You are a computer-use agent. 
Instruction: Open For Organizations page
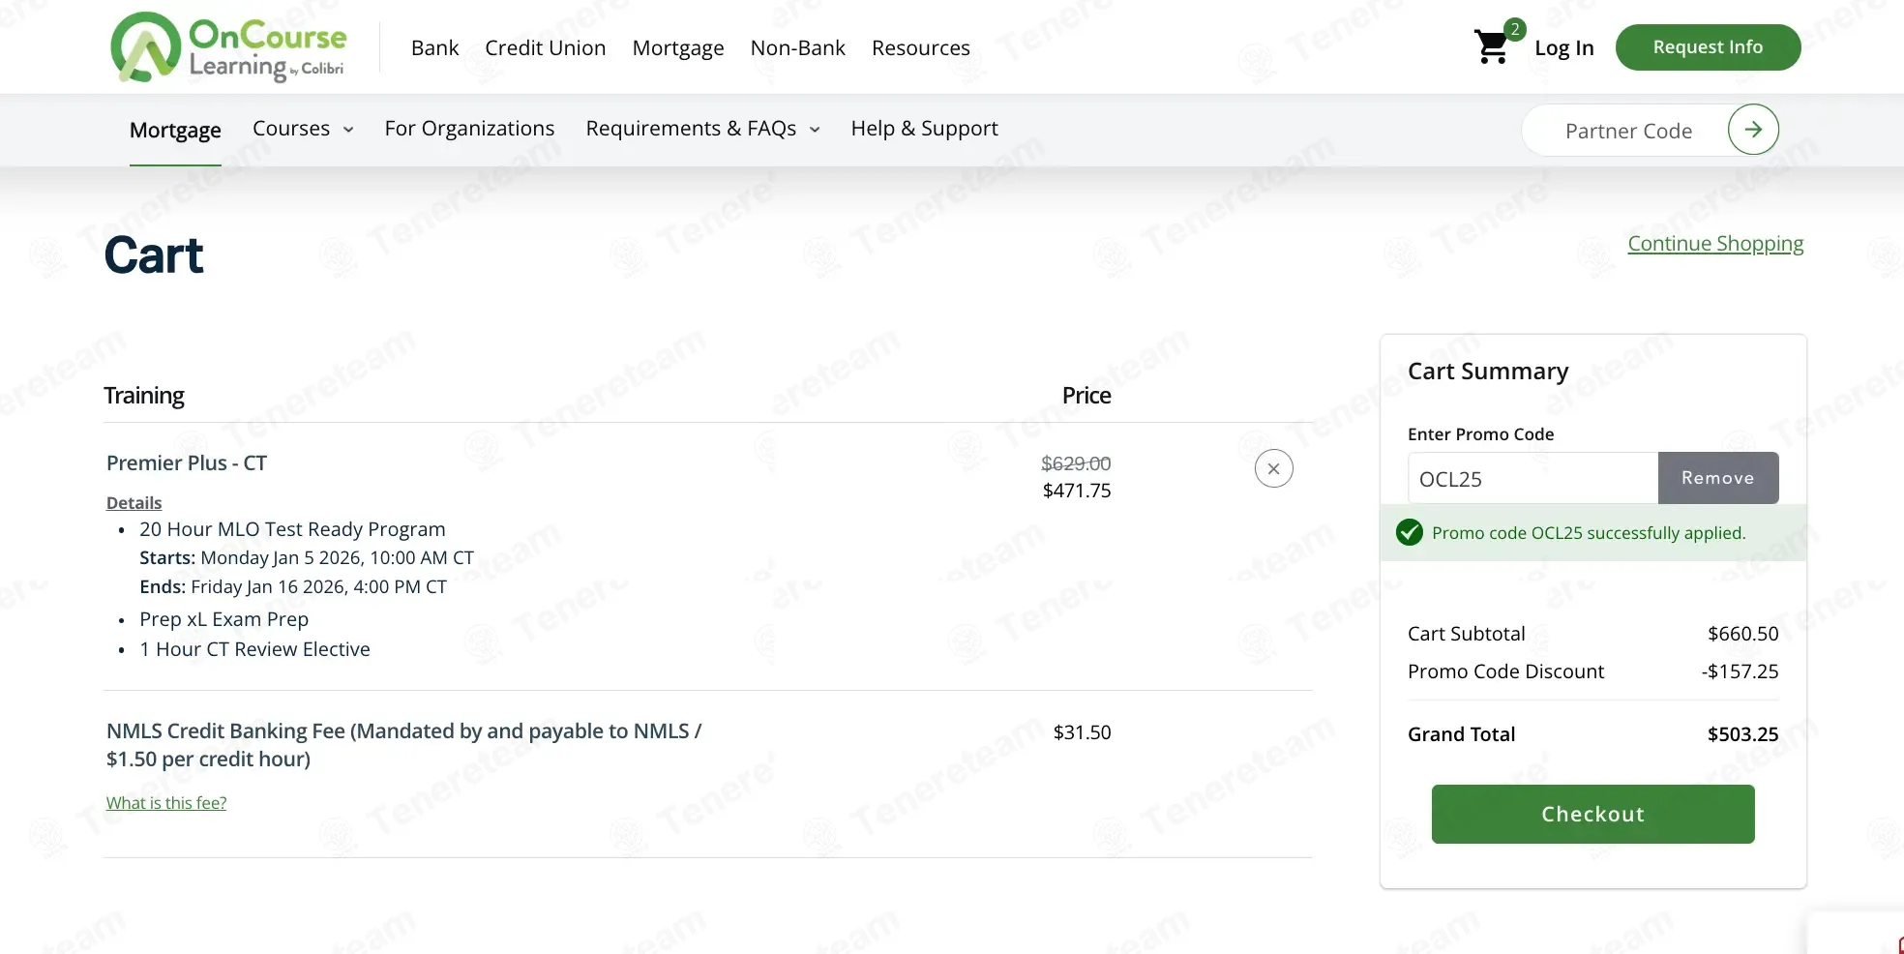(x=469, y=129)
